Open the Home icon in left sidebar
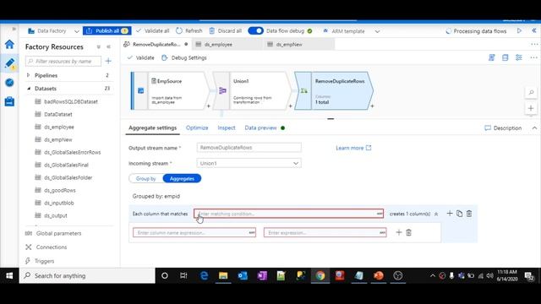This screenshot has height=304, width=541. point(9,44)
